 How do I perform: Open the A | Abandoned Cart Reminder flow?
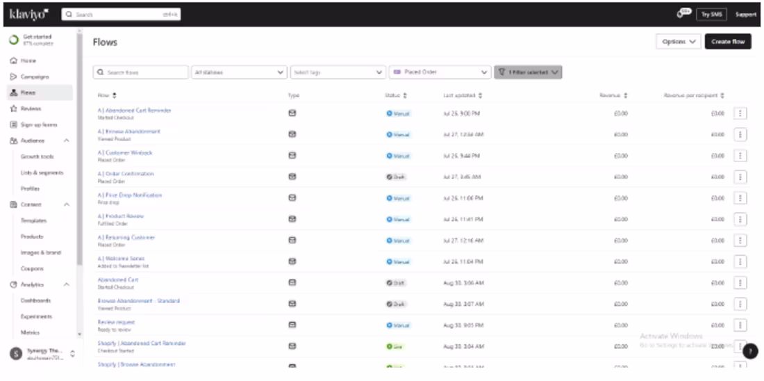(135, 111)
